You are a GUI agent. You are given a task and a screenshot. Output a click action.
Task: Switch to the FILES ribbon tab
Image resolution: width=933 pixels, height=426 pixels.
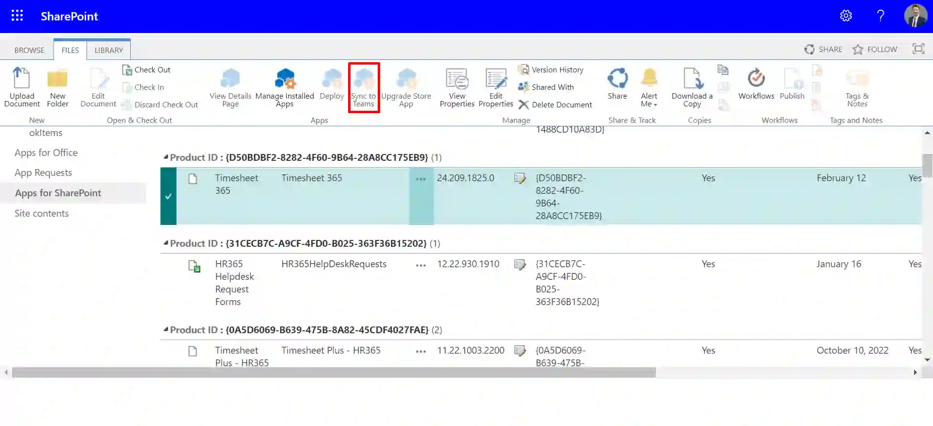[x=70, y=50]
